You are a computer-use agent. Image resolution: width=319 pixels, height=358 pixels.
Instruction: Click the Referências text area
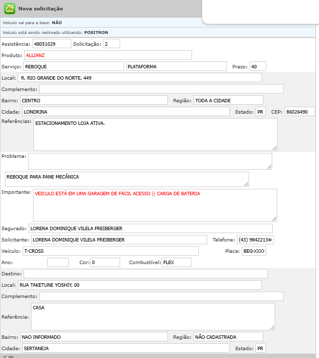155,134
